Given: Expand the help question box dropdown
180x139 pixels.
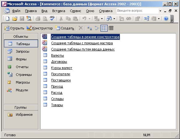Looking at the screenshot, I should [160, 11].
